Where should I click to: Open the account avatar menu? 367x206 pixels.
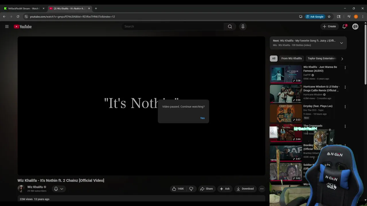(356, 27)
